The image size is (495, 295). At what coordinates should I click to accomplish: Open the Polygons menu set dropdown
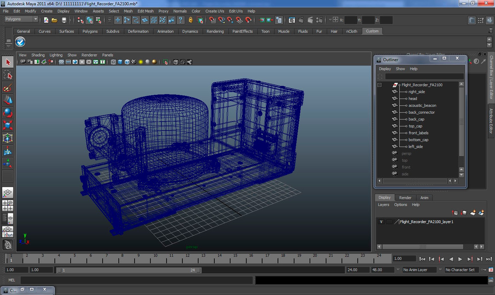[x=35, y=19]
